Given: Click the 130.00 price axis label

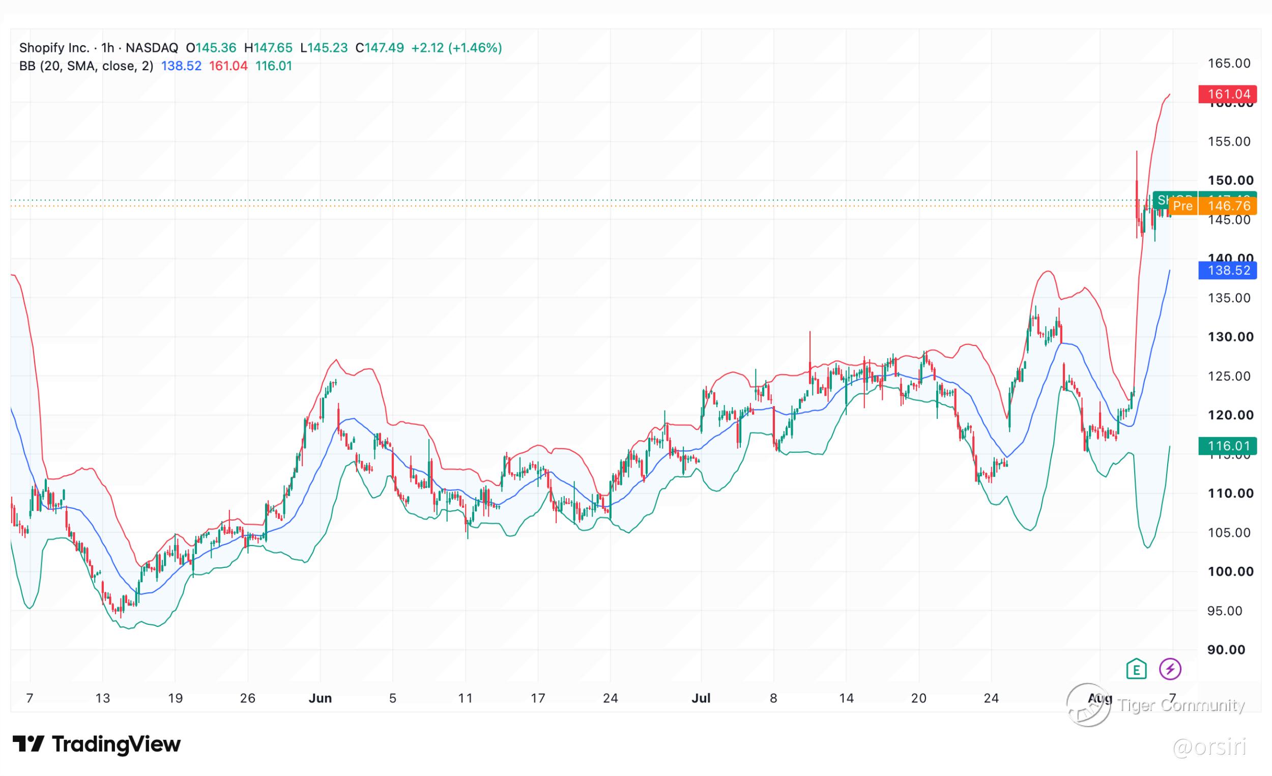Looking at the screenshot, I should tap(1231, 337).
